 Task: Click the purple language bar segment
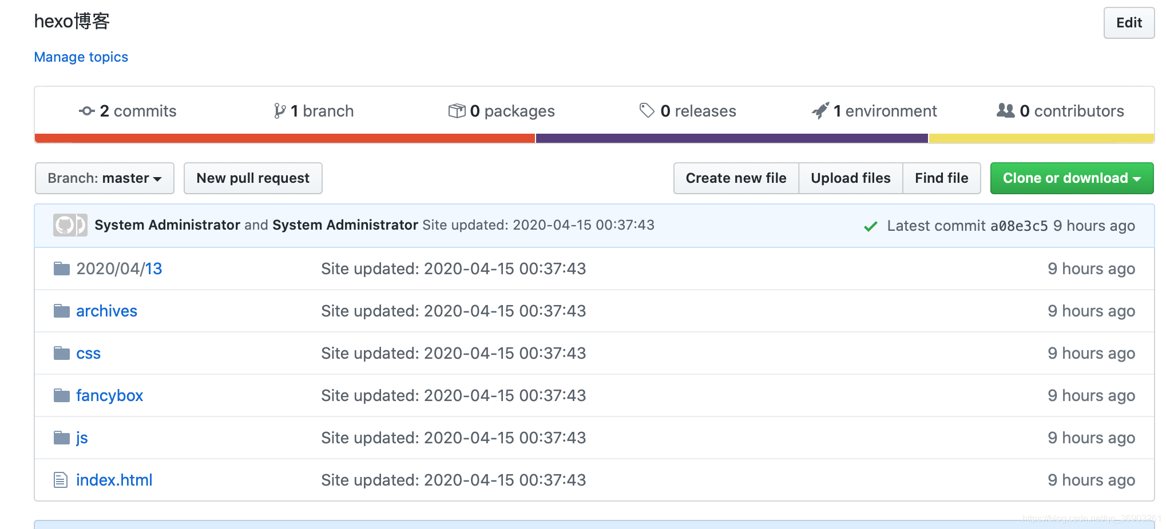click(732, 138)
